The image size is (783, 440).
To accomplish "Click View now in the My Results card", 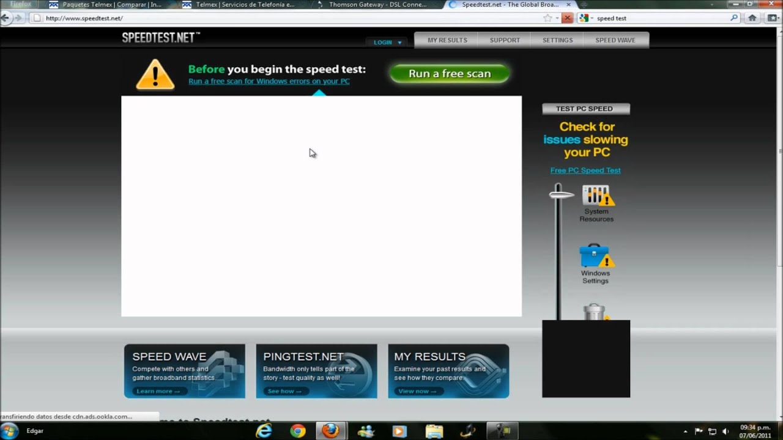I will 417,391.
